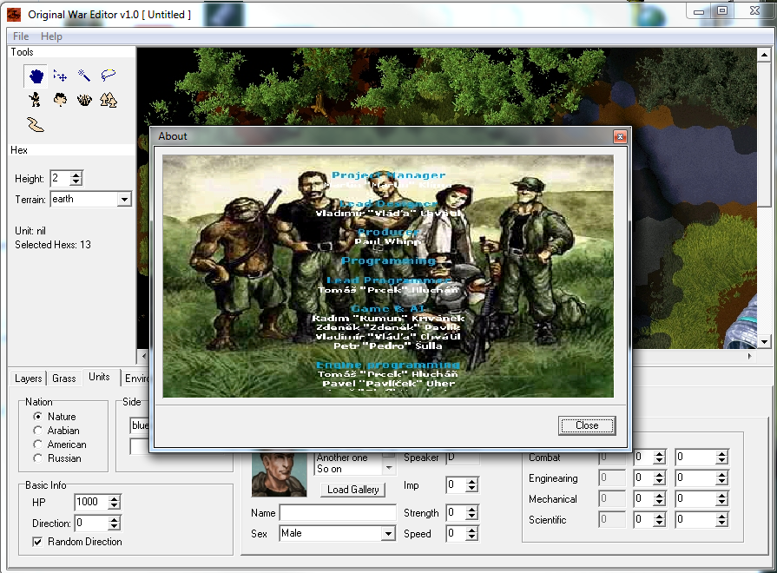Click the Name input field
Image resolution: width=777 pixels, height=573 pixels.
[338, 512]
